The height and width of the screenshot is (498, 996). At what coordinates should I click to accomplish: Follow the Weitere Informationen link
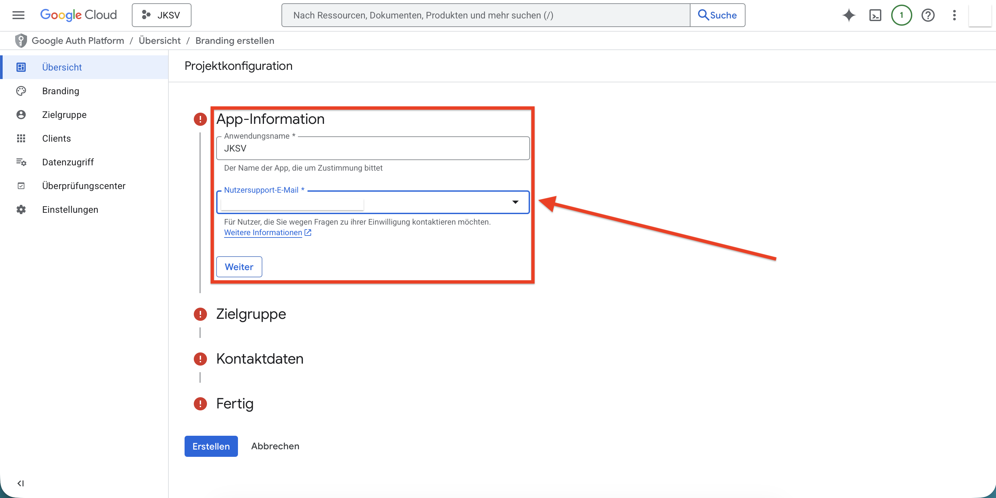point(263,233)
